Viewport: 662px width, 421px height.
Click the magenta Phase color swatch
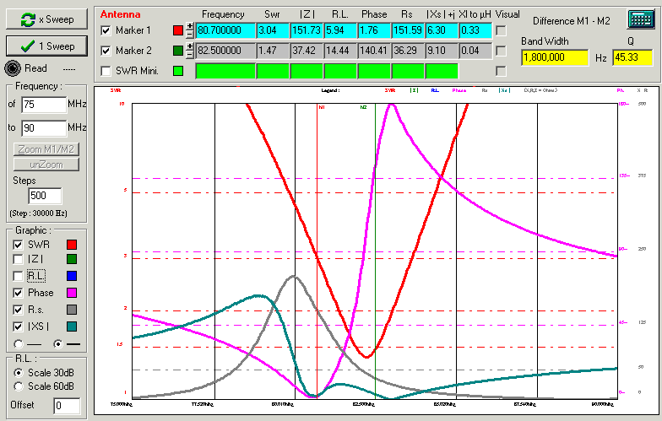71,293
